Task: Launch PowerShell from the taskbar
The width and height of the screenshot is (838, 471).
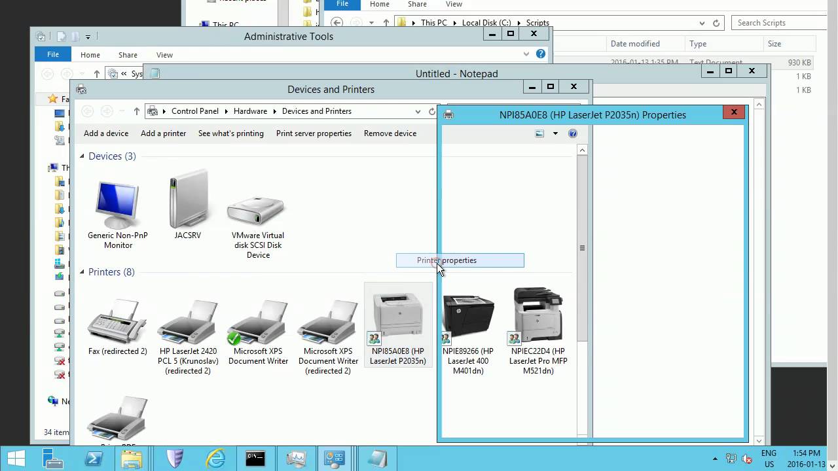Action: [94, 459]
